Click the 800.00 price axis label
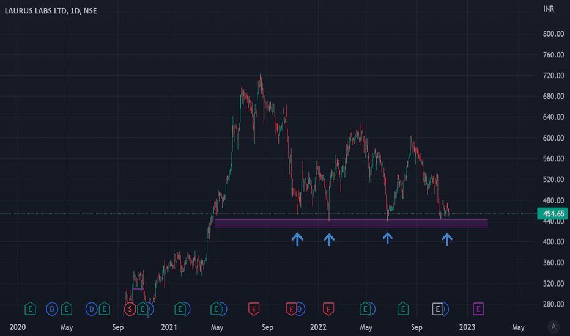Screen dimensions: 570x336 coord(553,34)
